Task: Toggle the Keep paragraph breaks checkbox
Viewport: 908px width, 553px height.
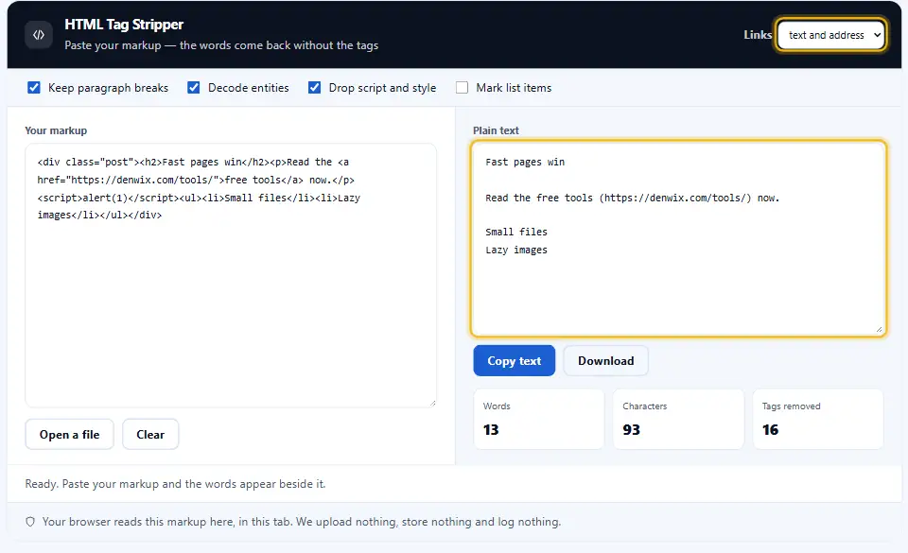Action: tap(34, 87)
